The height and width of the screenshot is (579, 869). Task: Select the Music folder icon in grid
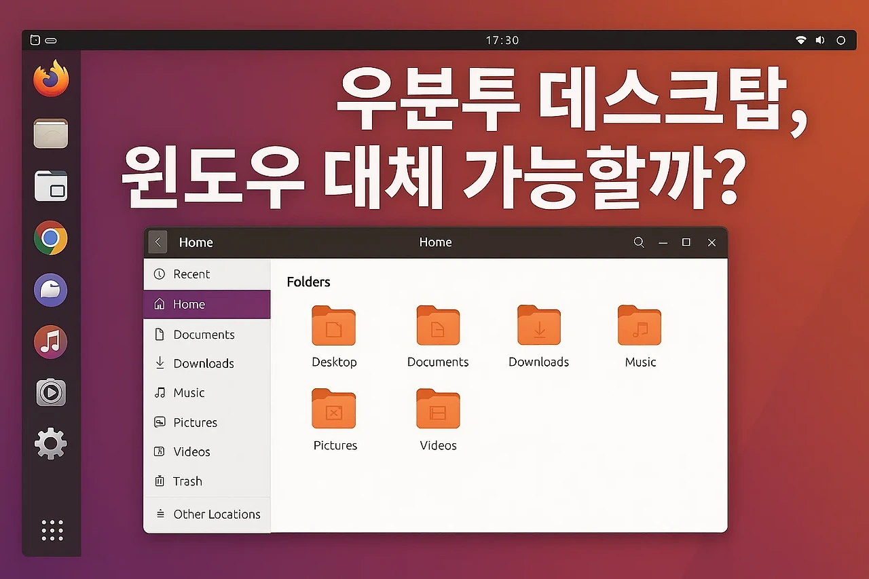(640, 326)
